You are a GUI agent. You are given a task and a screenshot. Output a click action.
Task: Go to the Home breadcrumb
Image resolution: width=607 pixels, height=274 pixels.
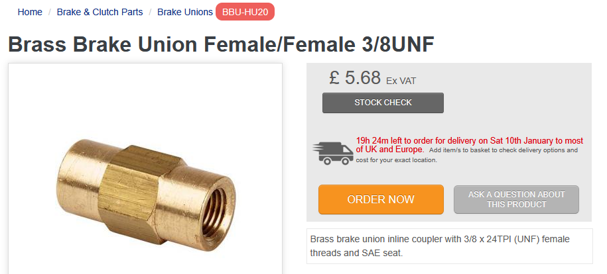(30, 12)
